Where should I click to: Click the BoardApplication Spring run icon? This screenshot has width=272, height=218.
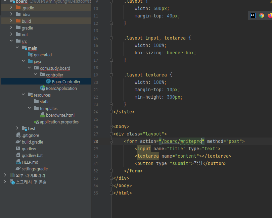click(x=42, y=88)
